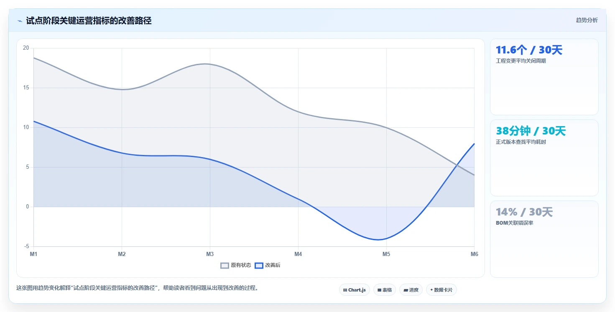
Task: Click the blue line's lowest point near M5
Action: pos(378,240)
